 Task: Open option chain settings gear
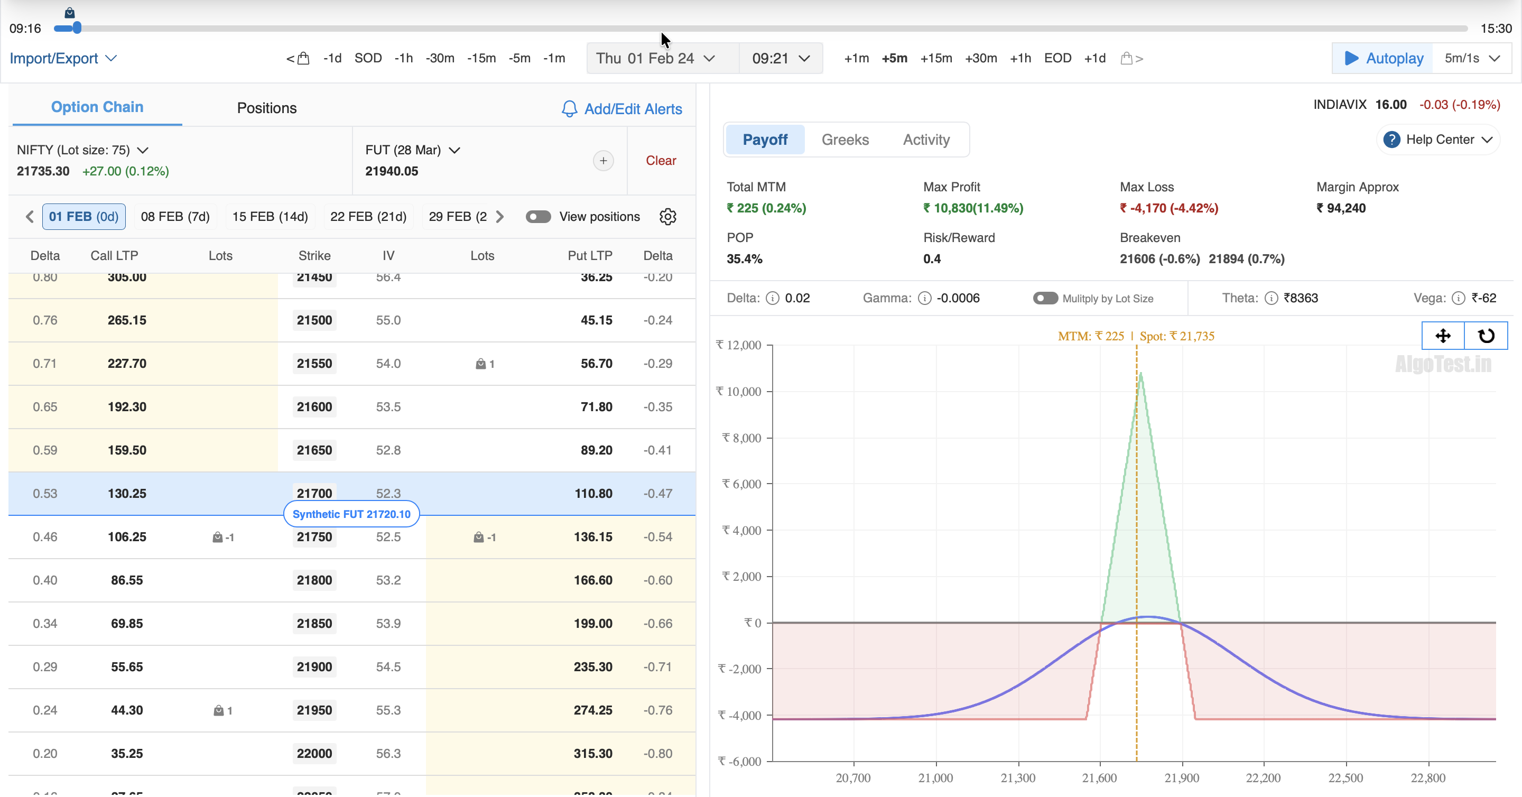coord(667,217)
